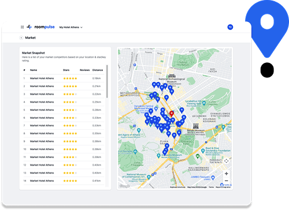289x210 pixels.
Task: Click the star rating in row 1
Action: coord(70,78)
